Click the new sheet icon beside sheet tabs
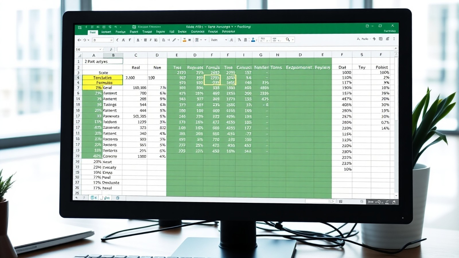Image resolution: width=459 pixels, height=258 pixels. point(118,198)
